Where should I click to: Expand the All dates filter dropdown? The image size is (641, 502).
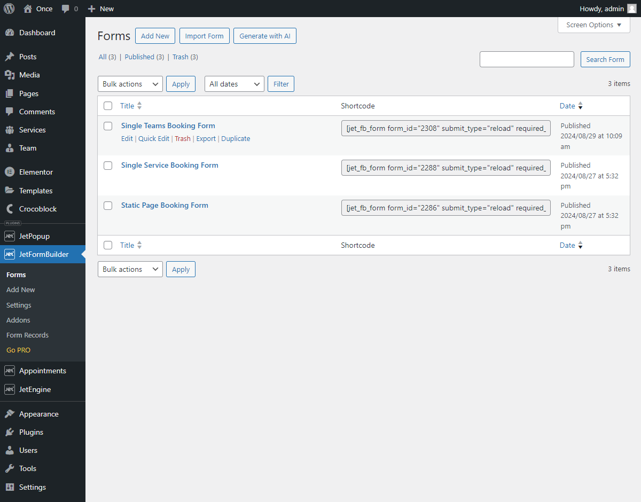click(x=234, y=84)
